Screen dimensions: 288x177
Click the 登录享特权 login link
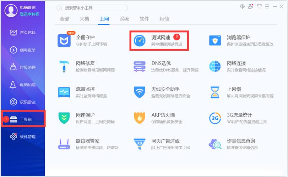click(x=29, y=14)
